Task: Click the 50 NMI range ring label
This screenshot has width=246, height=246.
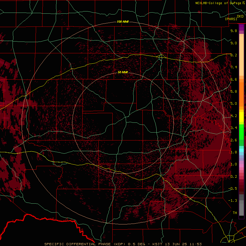Action: [123, 72]
